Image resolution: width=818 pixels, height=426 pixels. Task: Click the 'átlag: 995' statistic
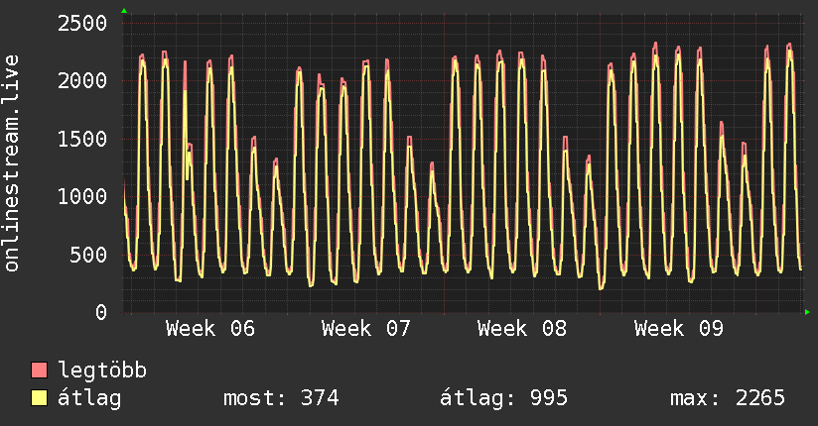503,398
